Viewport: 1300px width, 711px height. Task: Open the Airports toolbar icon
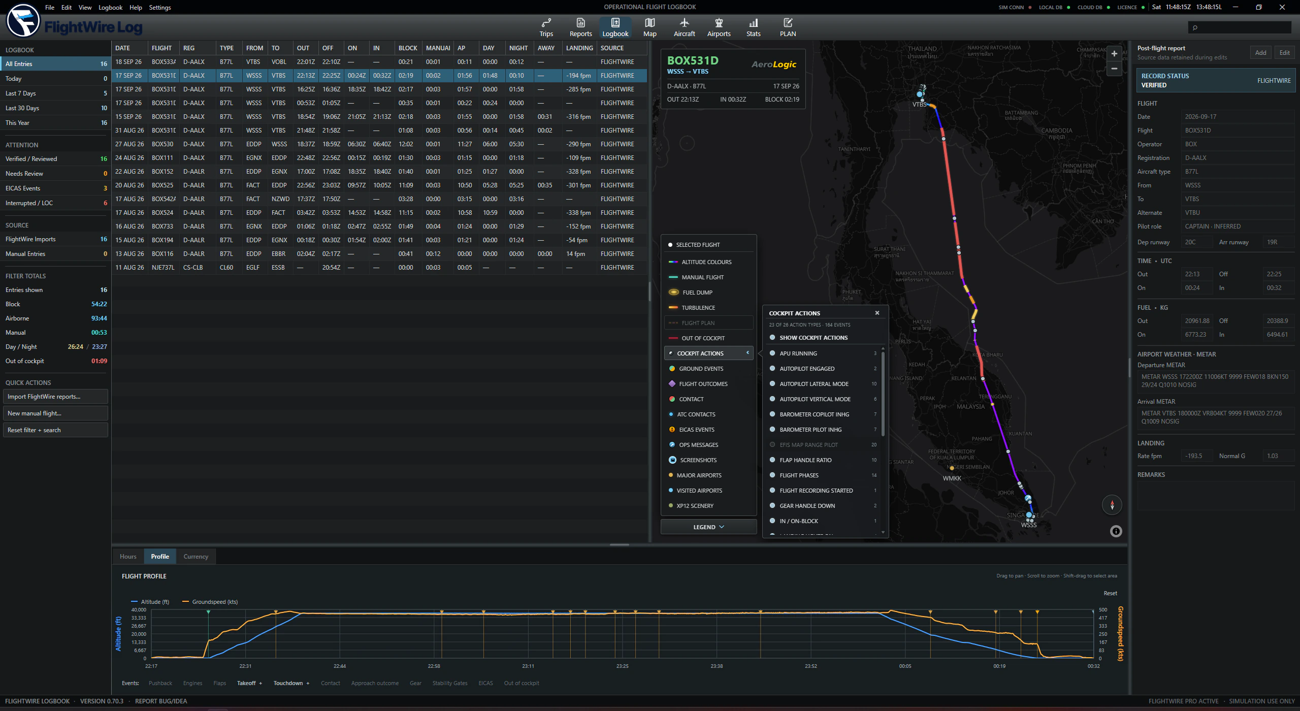tap(719, 27)
